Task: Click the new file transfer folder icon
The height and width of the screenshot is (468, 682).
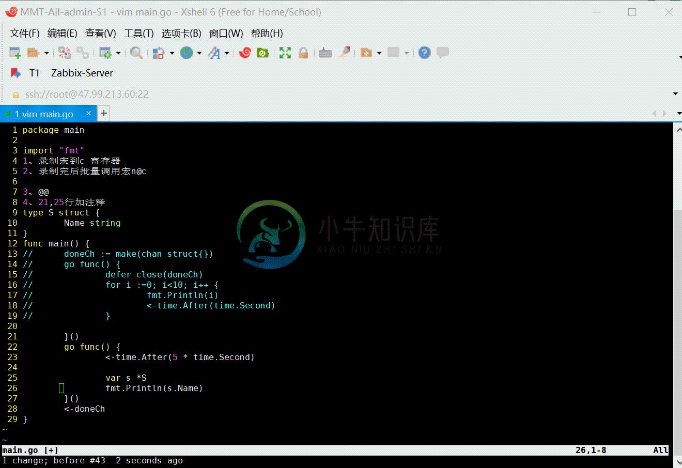Action: click(366, 53)
